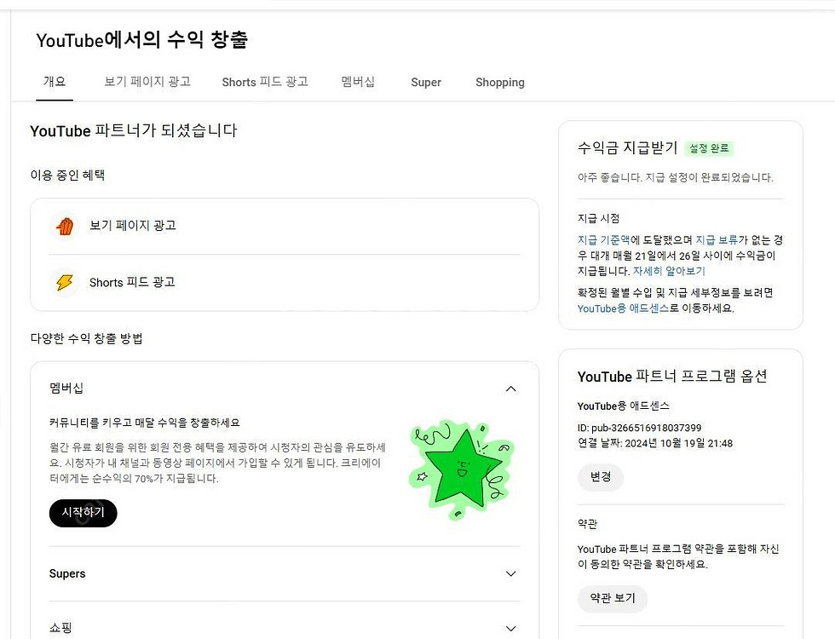Open the 지급 기준액 link
The image size is (835, 639).
tap(604, 239)
